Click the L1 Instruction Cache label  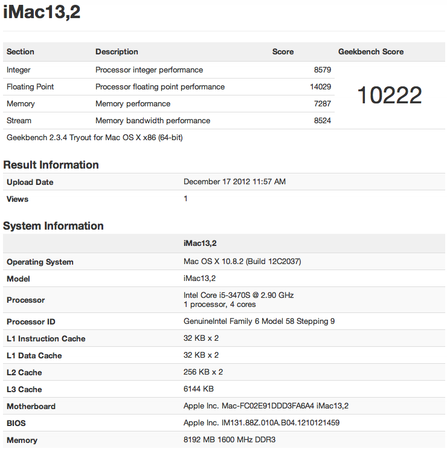click(x=46, y=339)
